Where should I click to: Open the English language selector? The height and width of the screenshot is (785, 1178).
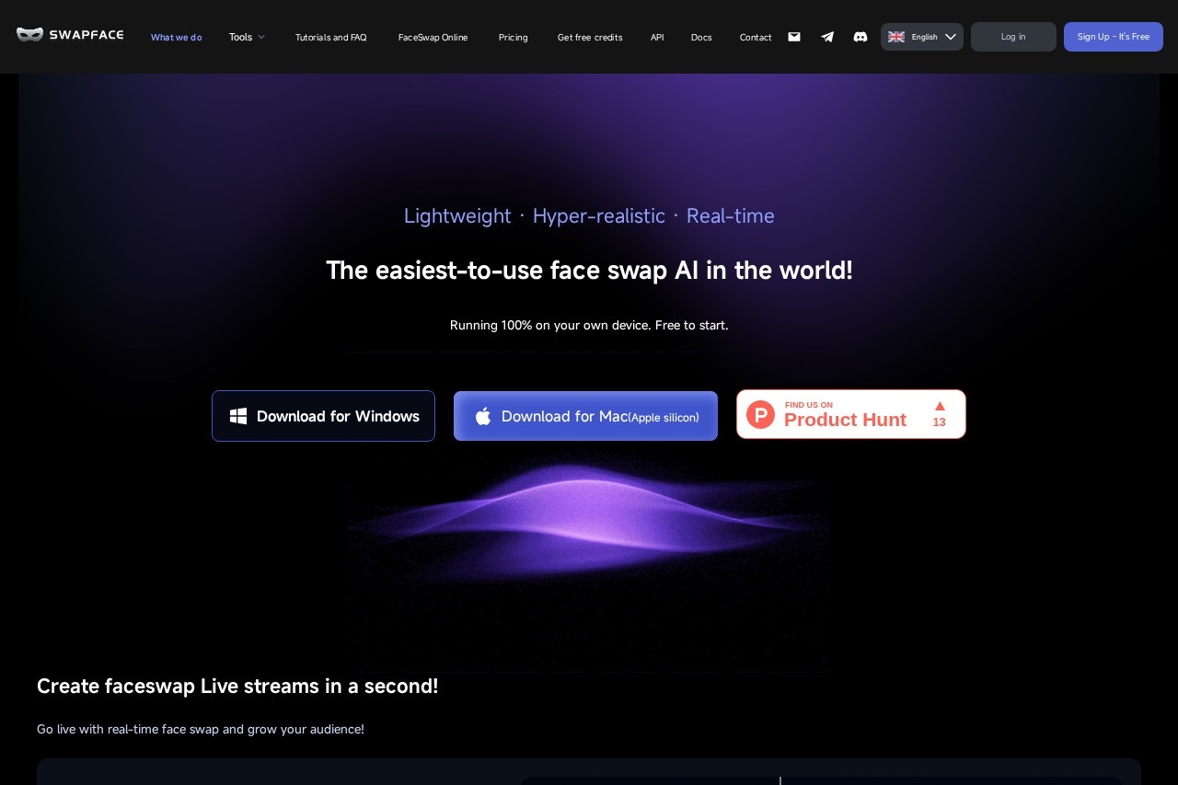click(922, 37)
